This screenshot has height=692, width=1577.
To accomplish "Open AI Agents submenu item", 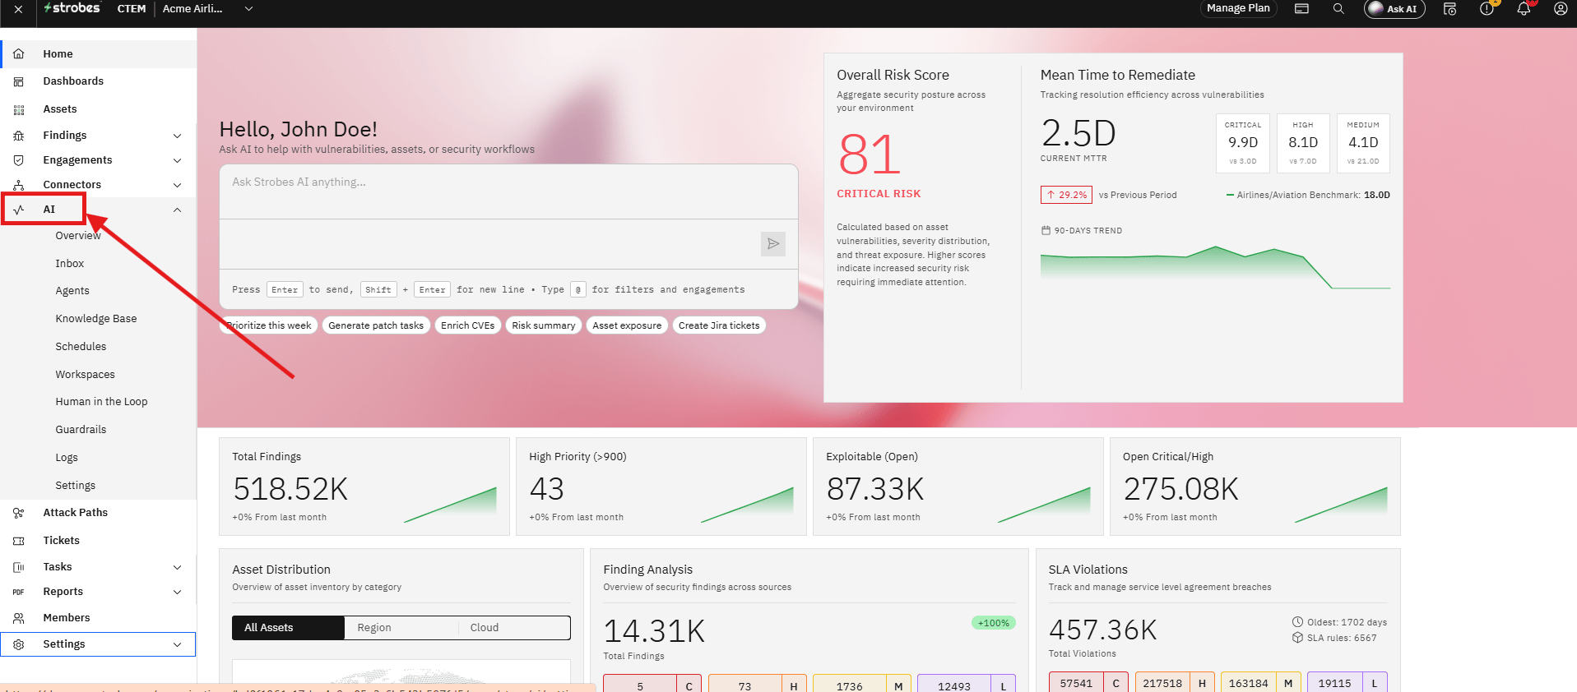I will [72, 291].
